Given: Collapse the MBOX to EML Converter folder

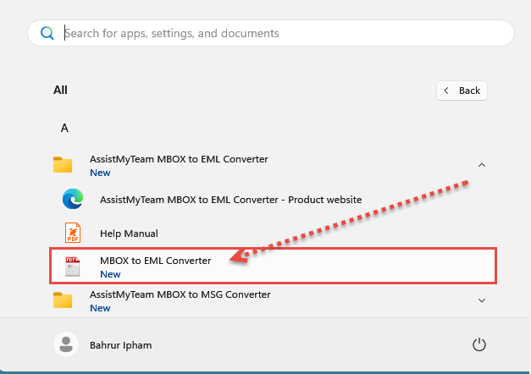Looking at the screenshot, I should point(482,165).
